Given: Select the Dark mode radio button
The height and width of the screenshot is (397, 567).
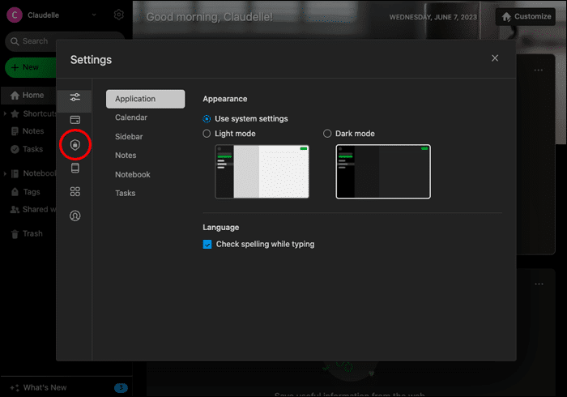Looking at the screenshot, I should coord(327,134).
